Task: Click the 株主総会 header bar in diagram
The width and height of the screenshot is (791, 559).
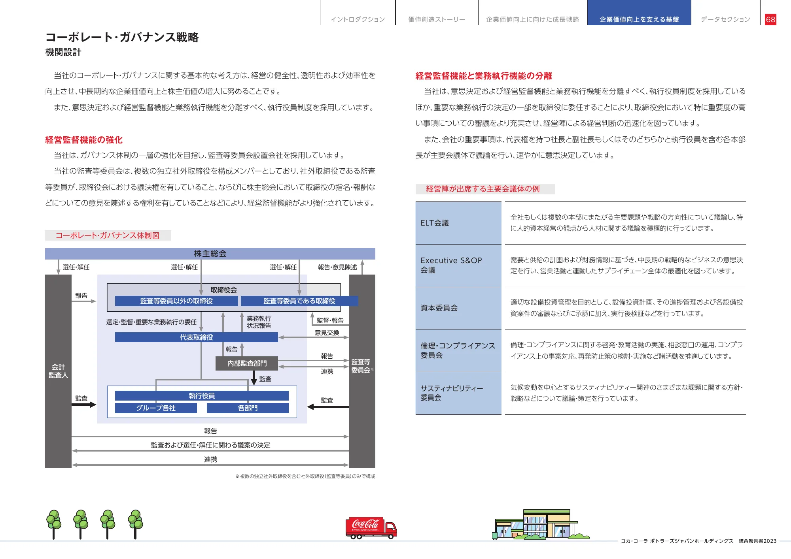Action: pyautogui.click(x=210, y=254)
